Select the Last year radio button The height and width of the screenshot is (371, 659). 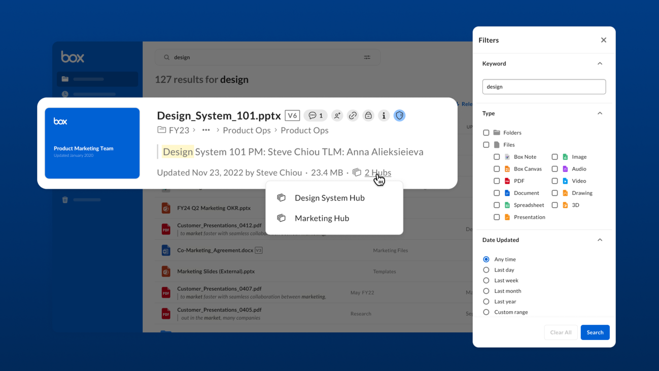486,301
